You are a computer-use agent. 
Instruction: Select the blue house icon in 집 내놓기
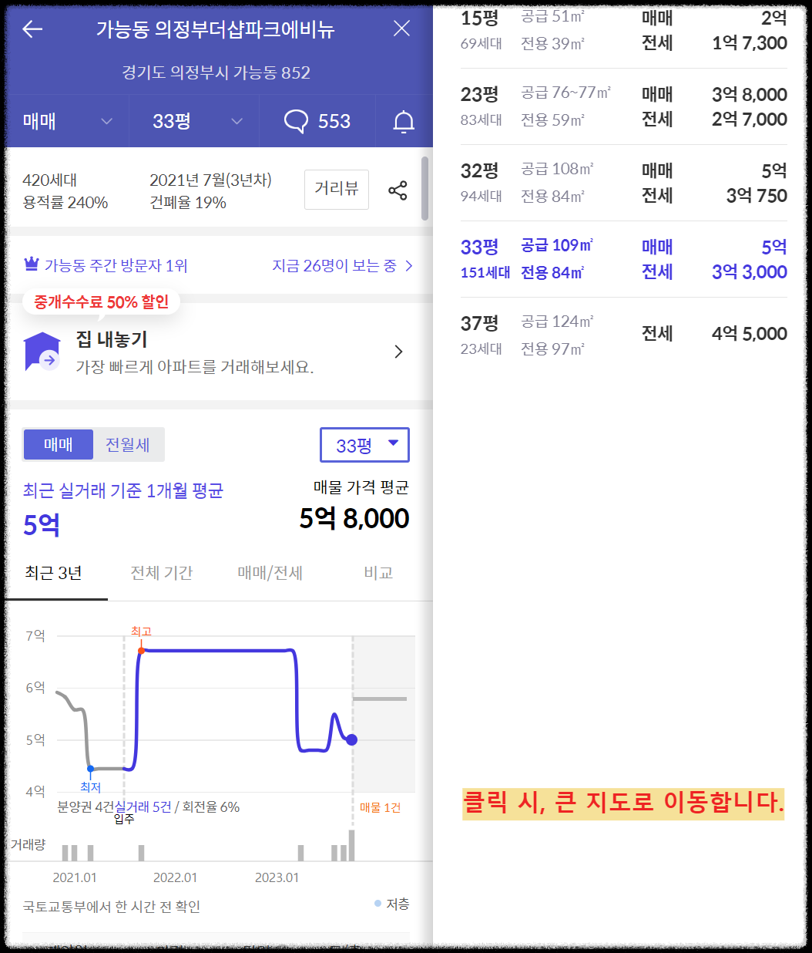tap(42, 351)
